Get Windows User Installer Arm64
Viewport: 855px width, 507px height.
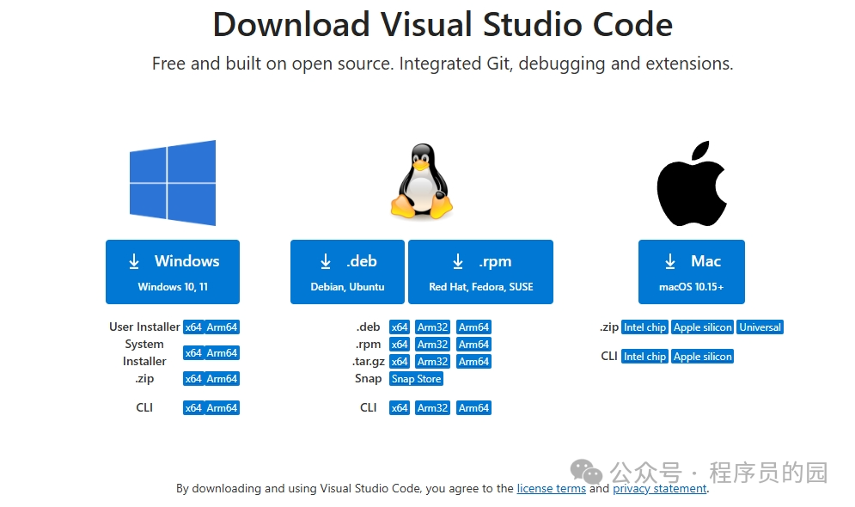222,327
